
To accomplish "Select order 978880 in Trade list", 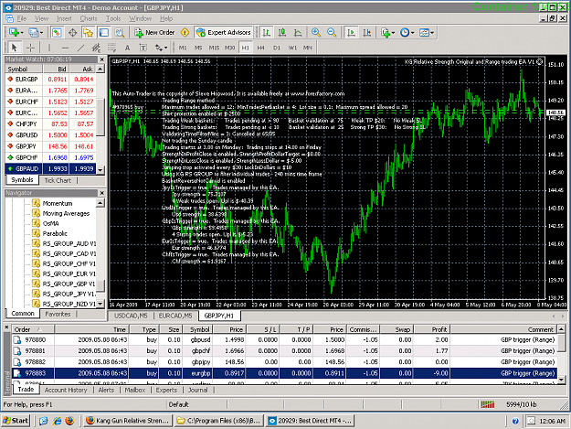I will coord(284,339).
